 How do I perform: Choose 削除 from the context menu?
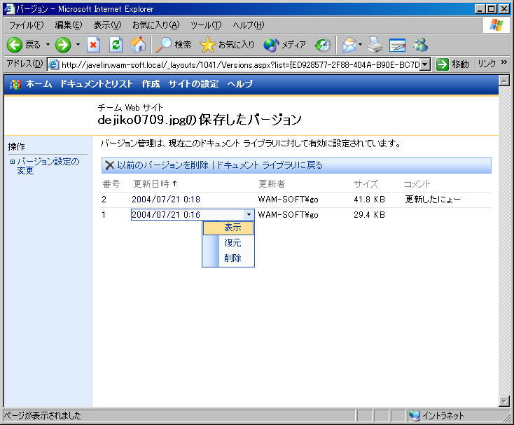[232, 258]
